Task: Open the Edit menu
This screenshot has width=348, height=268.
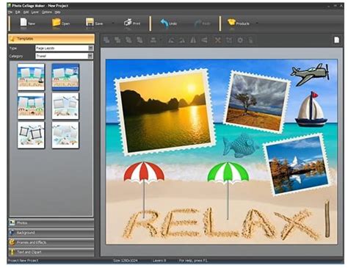Action: coord(18,12)
